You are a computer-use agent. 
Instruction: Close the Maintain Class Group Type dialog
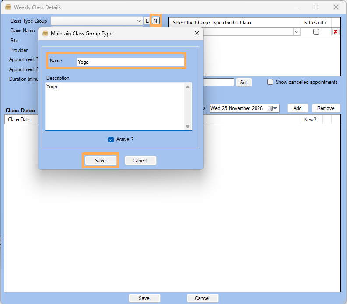[196, 34]
